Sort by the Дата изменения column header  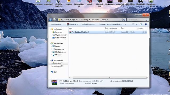(110, 28)
